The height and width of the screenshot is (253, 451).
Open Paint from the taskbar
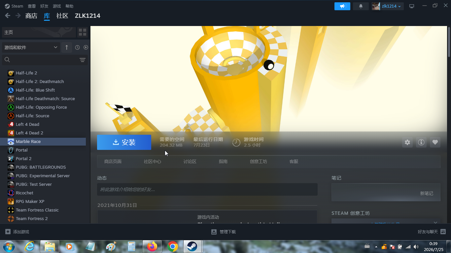click(x=111, y=246)
